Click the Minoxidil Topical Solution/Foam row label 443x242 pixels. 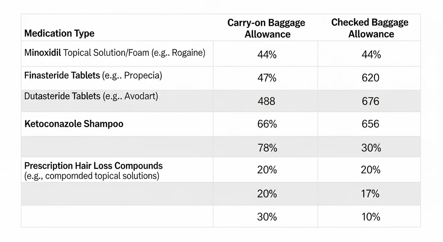115,53
